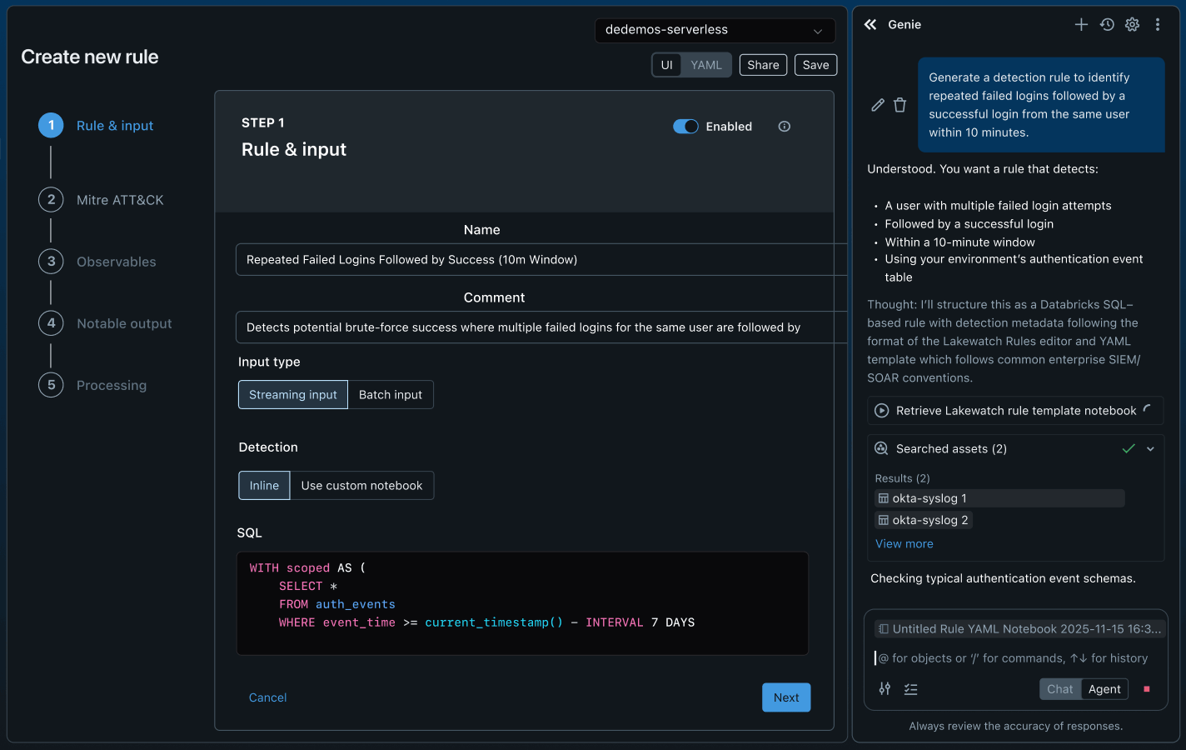
Task: Open Genie more options kebab menu
Action: click(x=1158, y=25)
